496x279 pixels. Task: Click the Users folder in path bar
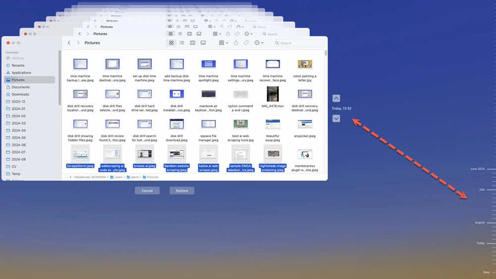[x=117, y=177]
